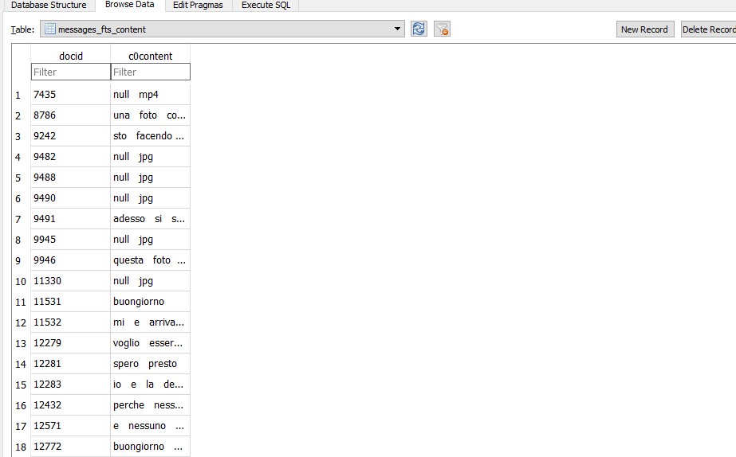Select row header number 1
This screenshot has height=457, width=736.
click(21, 96)
